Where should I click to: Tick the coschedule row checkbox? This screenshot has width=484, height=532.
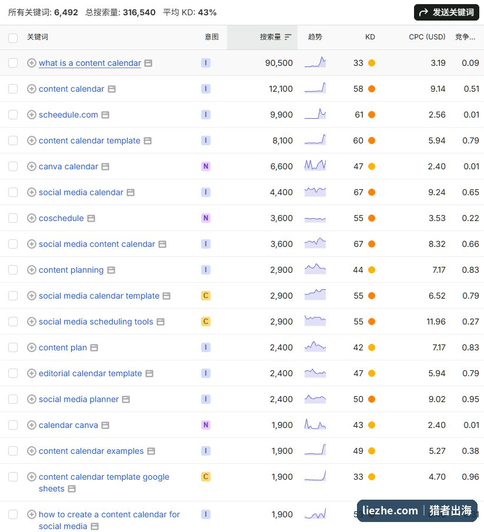click(x=13, y=218)
